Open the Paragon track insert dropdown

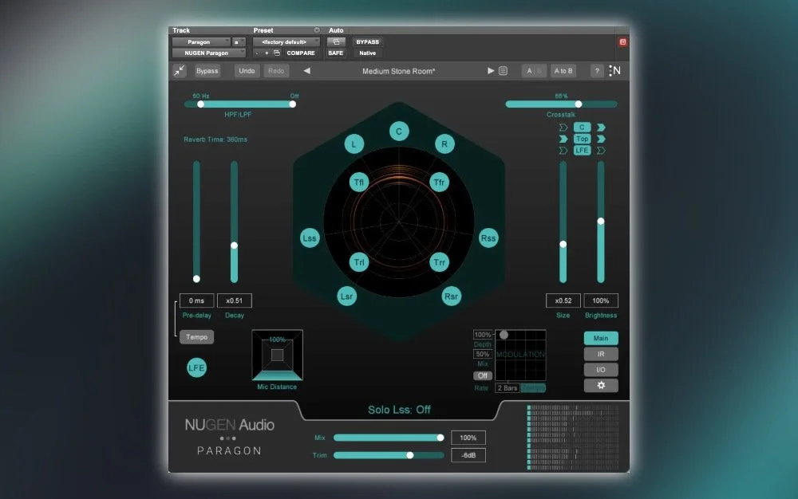201,41
